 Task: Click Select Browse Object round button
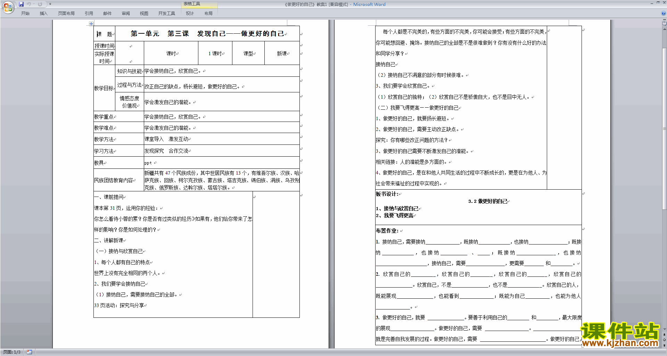click(x=665, y=340)
